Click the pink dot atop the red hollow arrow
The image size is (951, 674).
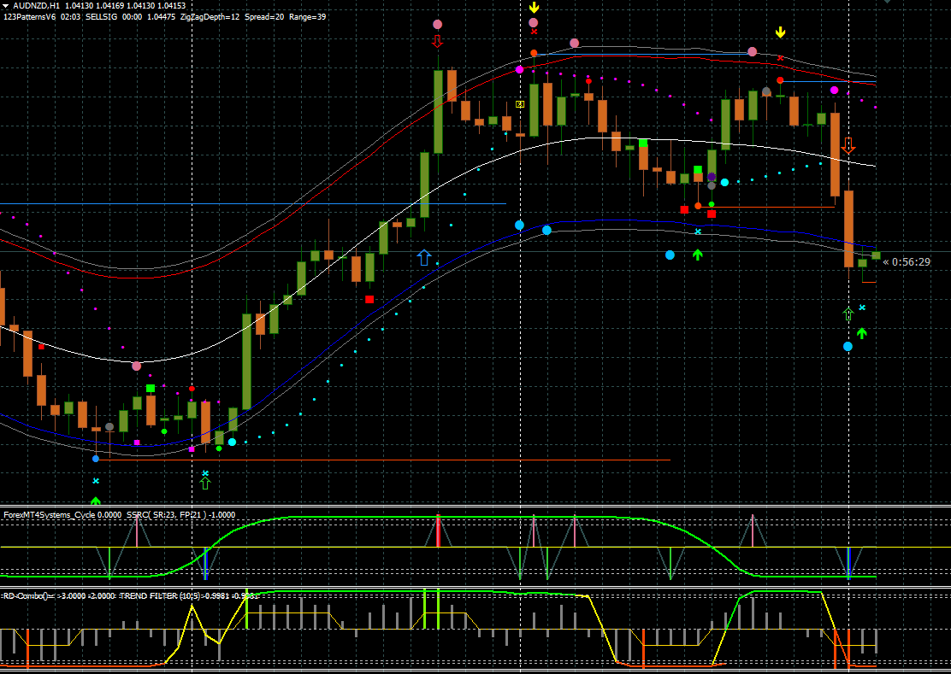pos(437,25)
